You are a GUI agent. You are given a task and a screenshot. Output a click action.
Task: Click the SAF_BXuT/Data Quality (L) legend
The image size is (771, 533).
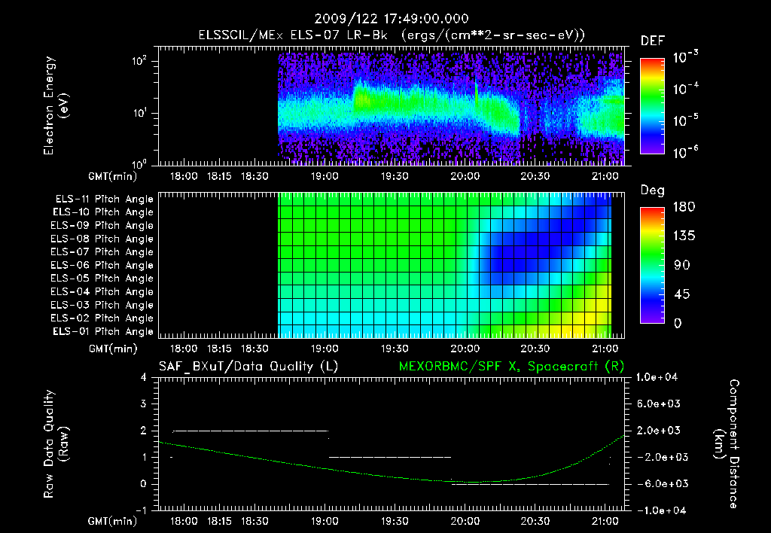point(248,367)
